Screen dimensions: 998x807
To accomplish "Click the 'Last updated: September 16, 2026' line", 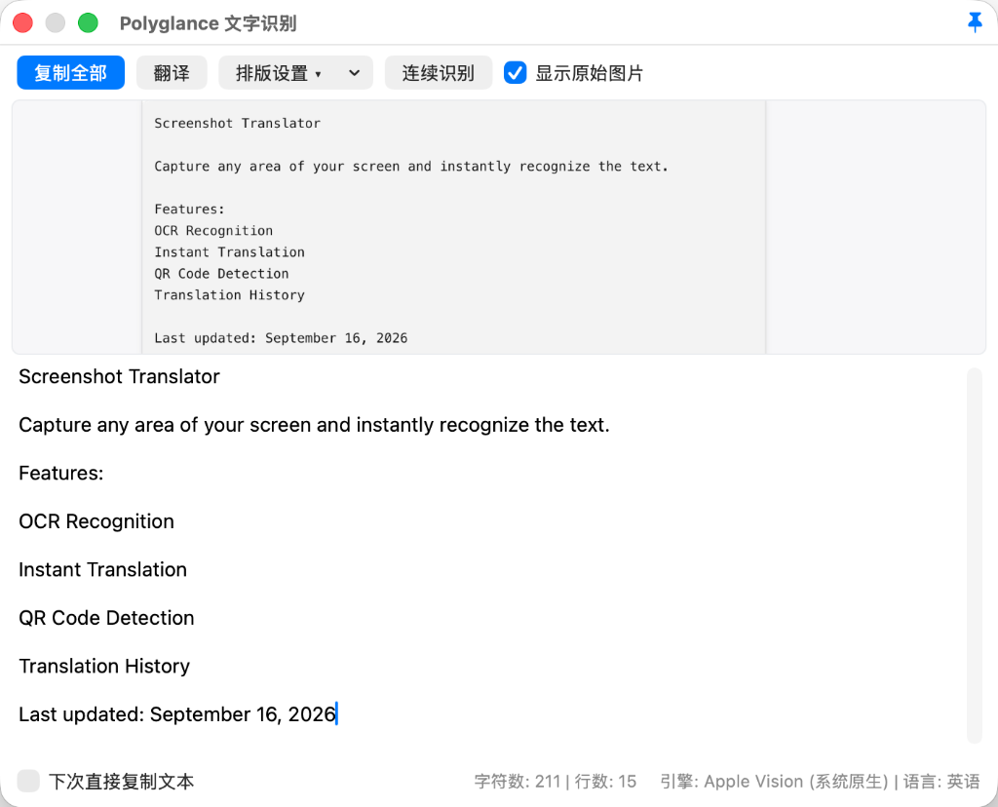I will coord(177,714).
